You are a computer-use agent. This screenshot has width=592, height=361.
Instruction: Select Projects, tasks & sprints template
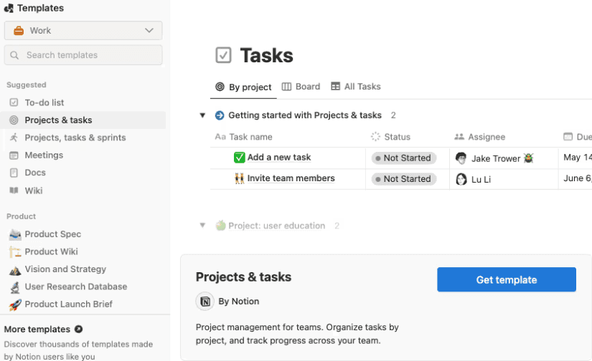75,138
